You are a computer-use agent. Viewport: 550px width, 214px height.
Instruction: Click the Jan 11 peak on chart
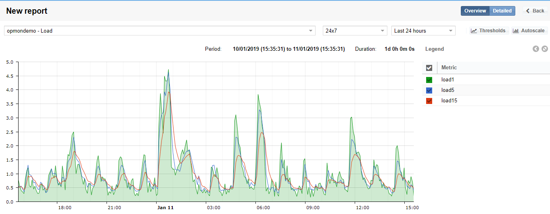(x=168, y=70)
